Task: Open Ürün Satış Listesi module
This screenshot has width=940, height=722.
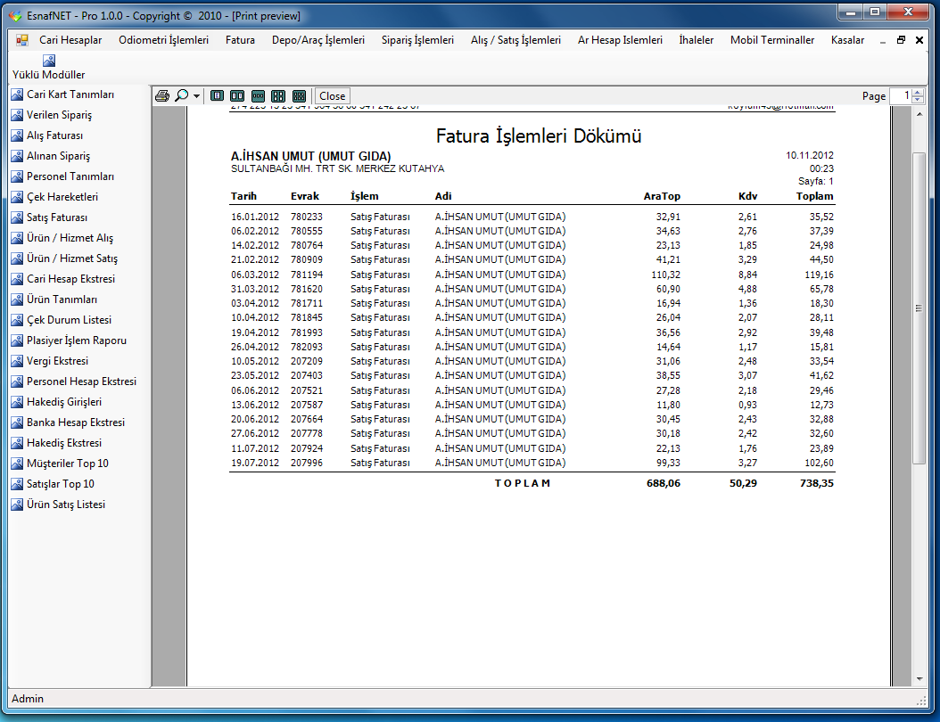Action: [59, 505]
